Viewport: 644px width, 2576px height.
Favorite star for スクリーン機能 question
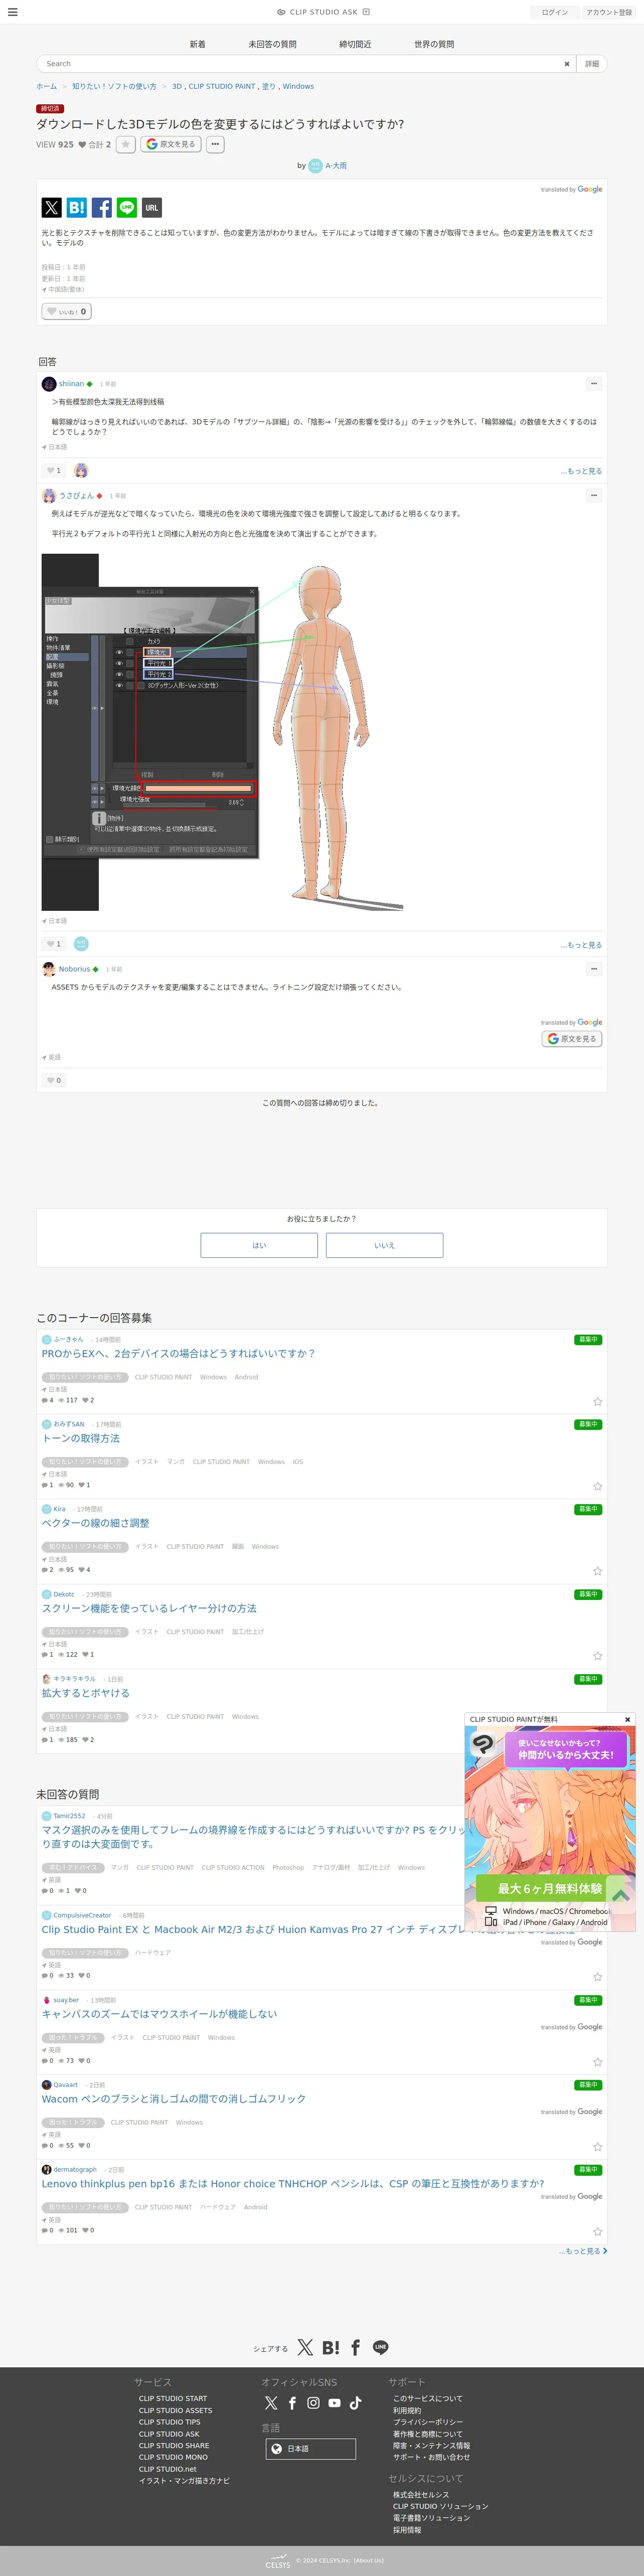[597, 1656]
